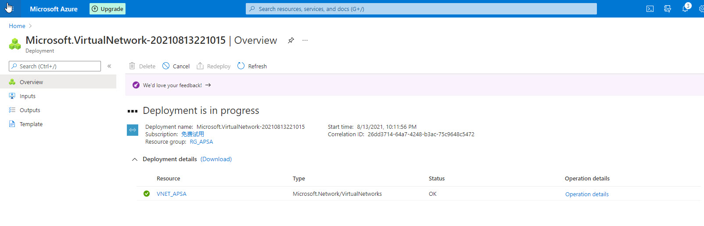The height and width of the screenshot is (226, 704).
Task: Click the green success check icon
Action: click(x=147, y=194)
